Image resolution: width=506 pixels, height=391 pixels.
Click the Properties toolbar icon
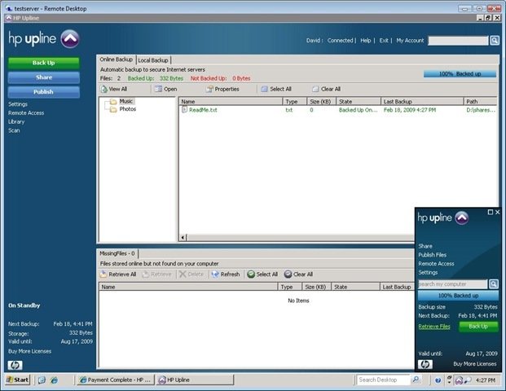(x=209, y=89)
